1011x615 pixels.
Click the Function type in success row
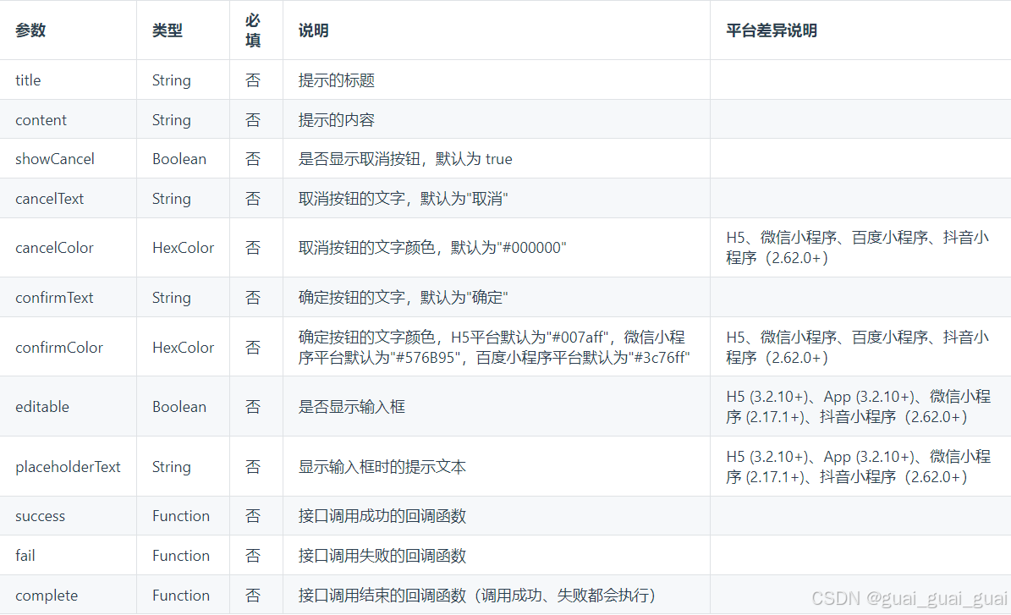pos(181,516)
